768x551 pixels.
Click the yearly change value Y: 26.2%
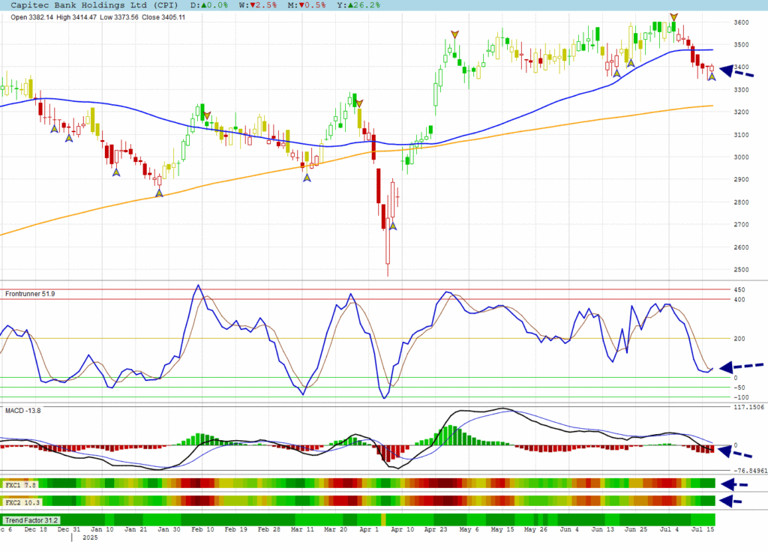pos(357,5)
